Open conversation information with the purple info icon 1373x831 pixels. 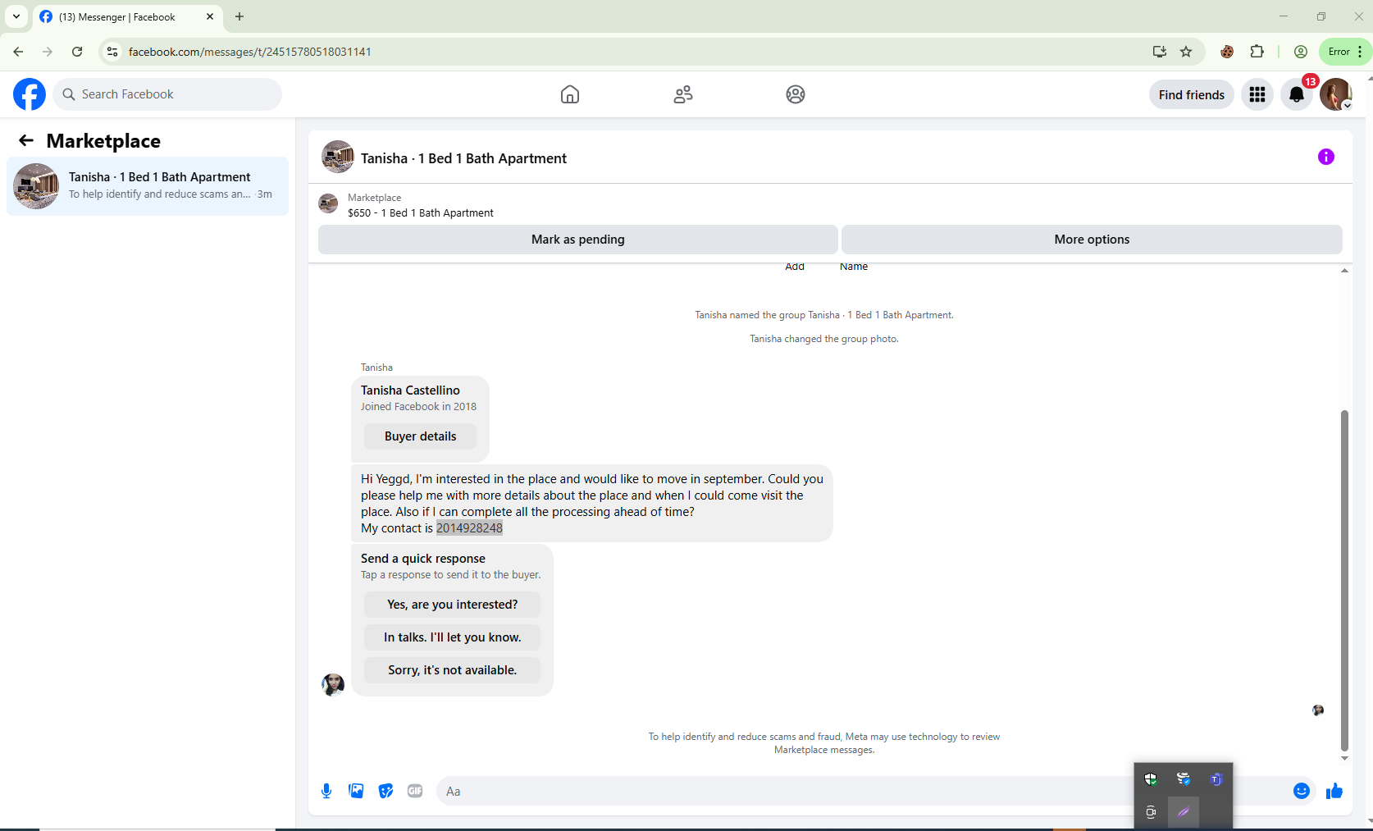tap(1326, 157)
